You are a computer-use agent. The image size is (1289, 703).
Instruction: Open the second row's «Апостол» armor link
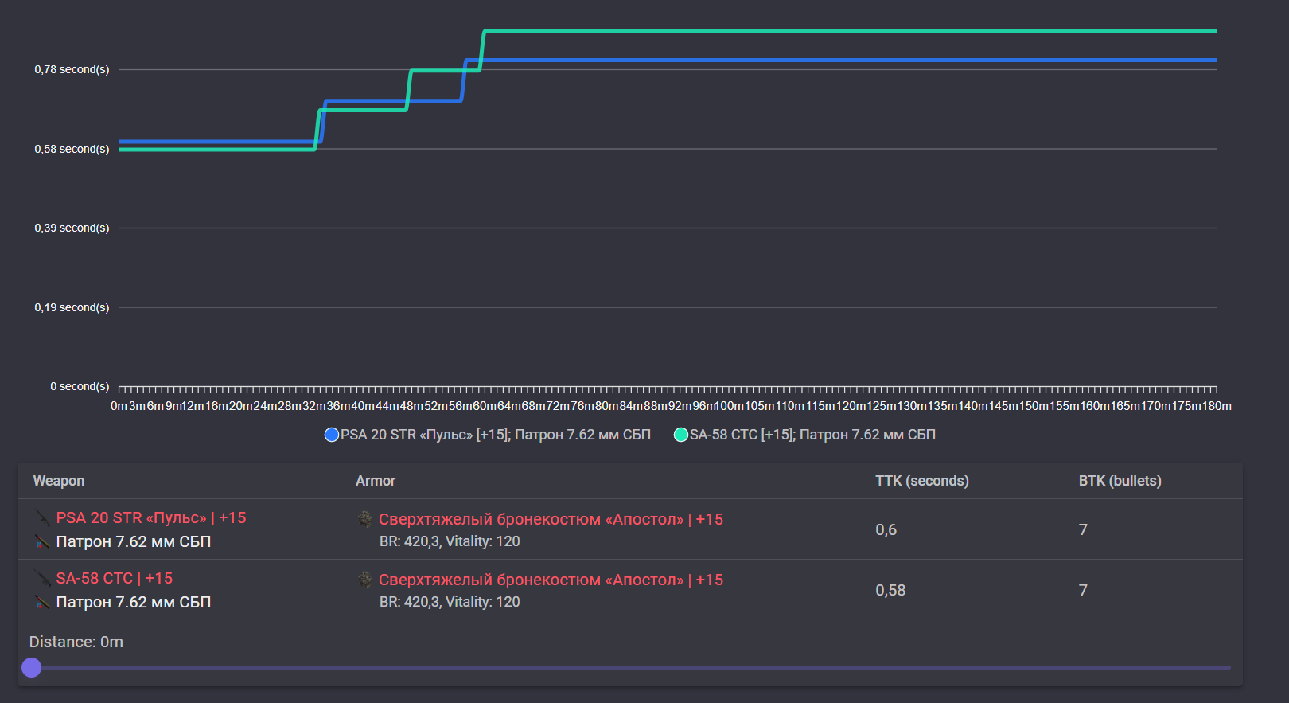pos(551,580)
